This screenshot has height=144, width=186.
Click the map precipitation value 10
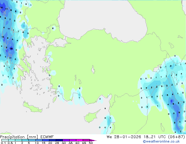(3, 37)
